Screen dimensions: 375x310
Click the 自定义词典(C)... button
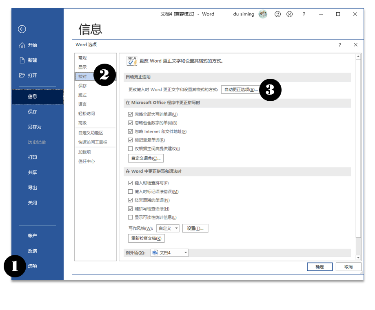pyautogui.click(x=146, y=158)
